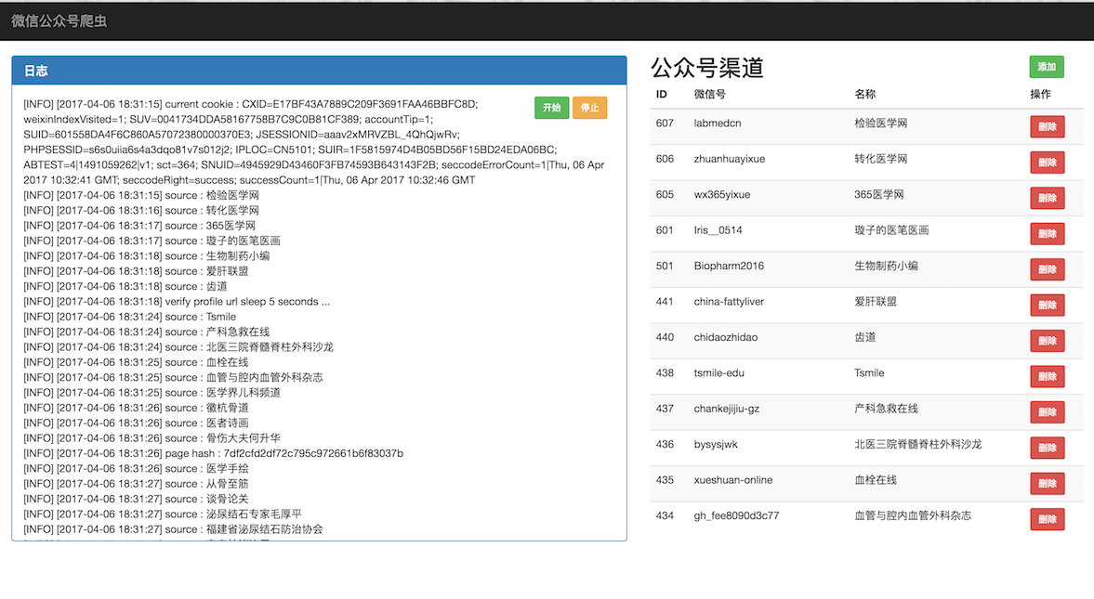The height and width of the screenshot is (599, 1094).
Task: Select the Biopharm2016 WeChat ID cell
Action: pos(729,266)
